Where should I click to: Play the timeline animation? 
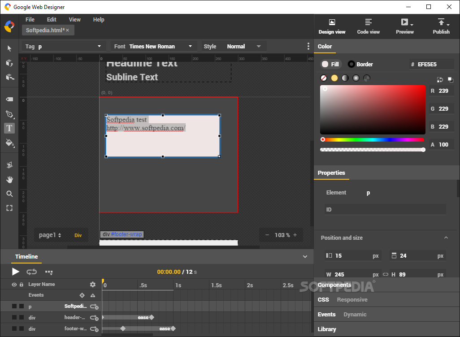coord(15,272)
